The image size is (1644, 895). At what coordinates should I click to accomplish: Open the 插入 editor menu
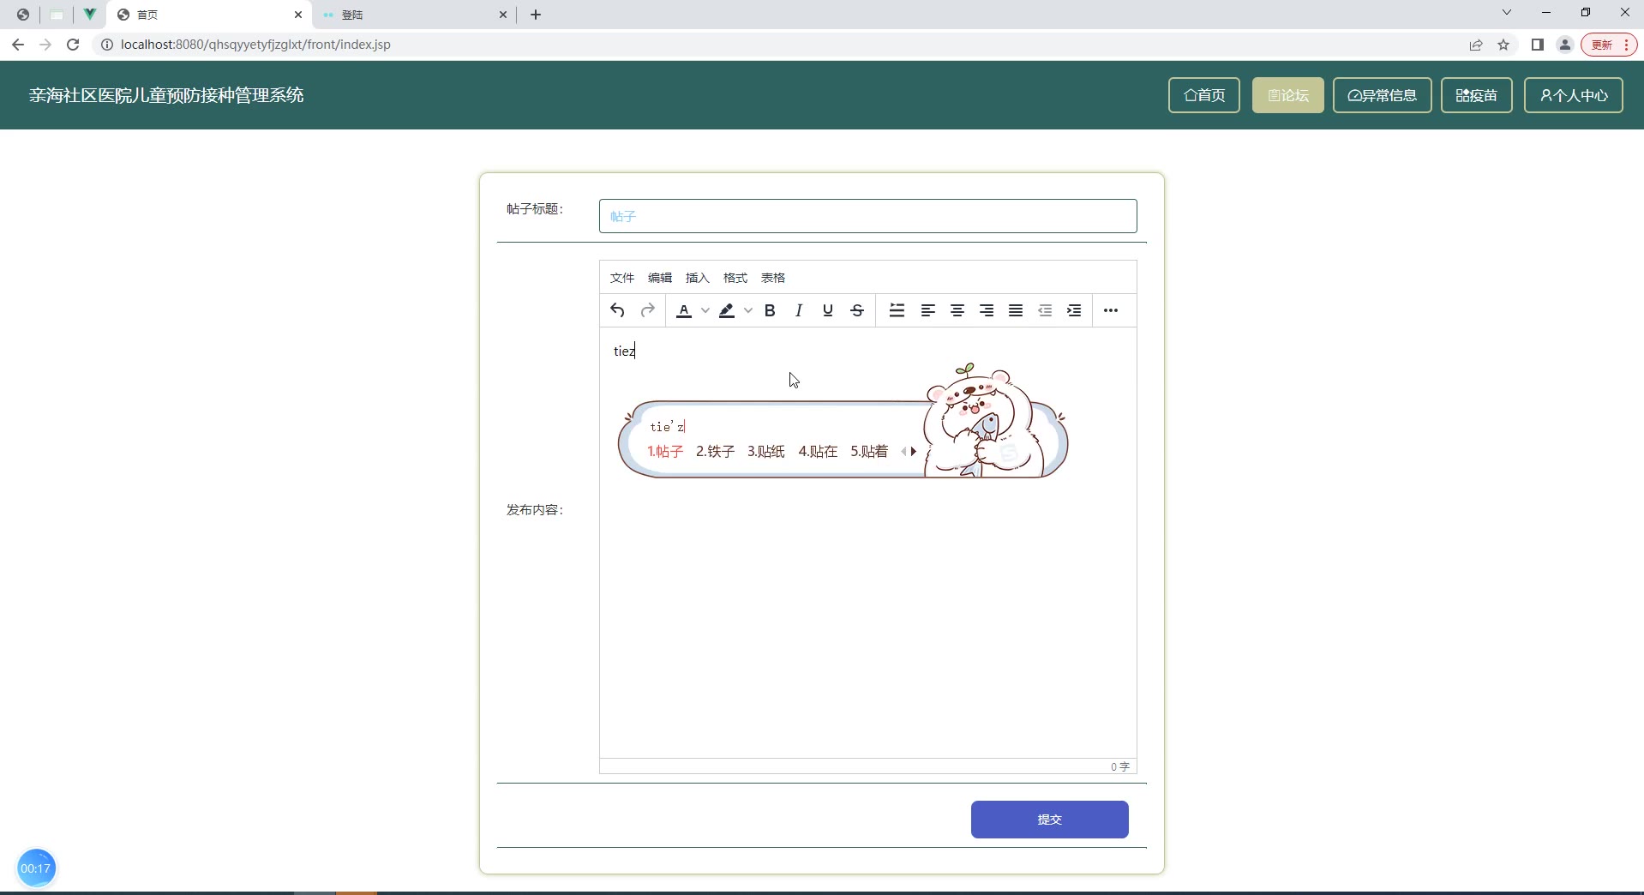click(x=698, y=278)
